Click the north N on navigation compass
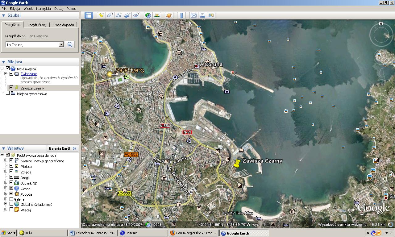The width and height of the screenshot is (395, 237). tap(381, 24)
